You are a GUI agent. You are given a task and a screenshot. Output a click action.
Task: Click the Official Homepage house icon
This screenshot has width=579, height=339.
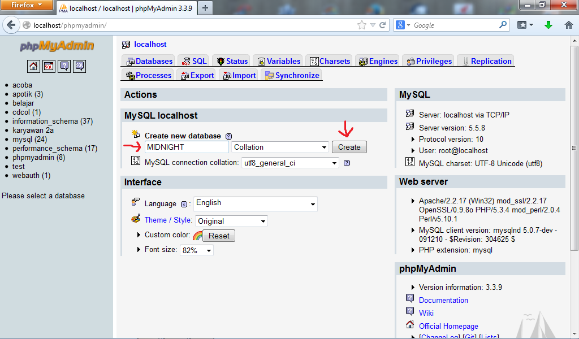(410, 325)
